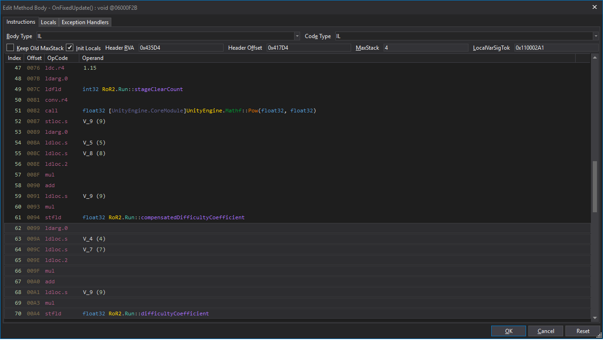Click the V_5 (5) operand
Viewport: 603px width, 340px height.
click(x=94, y=143)
